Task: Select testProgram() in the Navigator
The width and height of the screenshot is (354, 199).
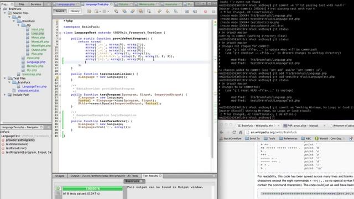Action: 28,153
